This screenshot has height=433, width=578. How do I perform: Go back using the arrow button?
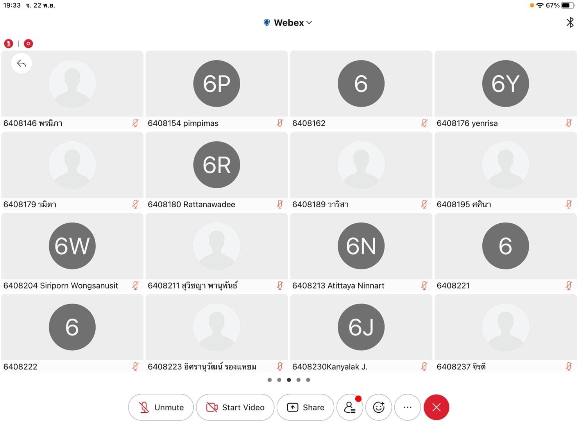[x=21, y=63]
